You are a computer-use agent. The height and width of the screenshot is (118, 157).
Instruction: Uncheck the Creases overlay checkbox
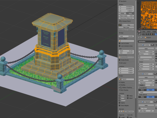[x=120, y=100]
